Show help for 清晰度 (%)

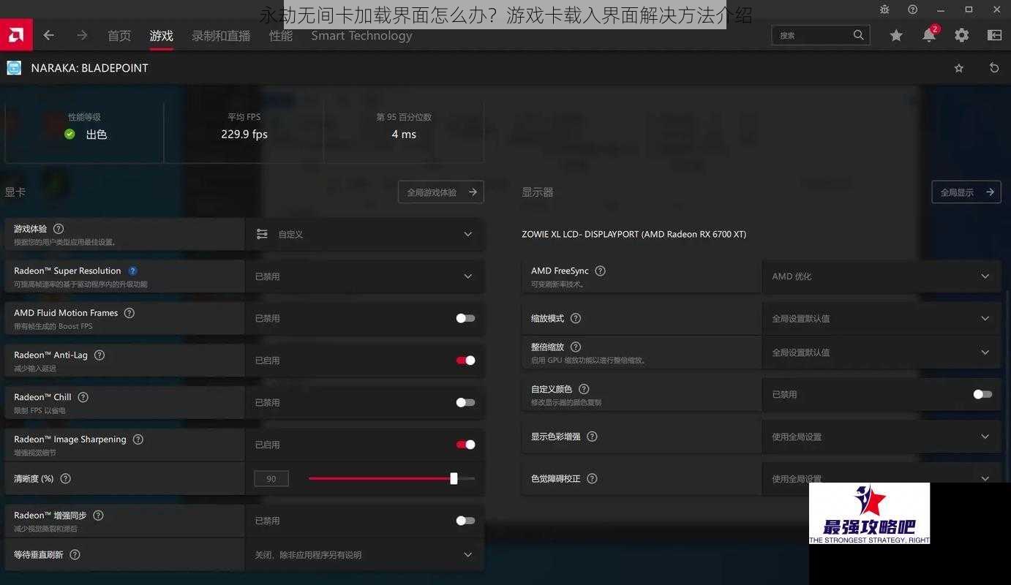point(66,478)
